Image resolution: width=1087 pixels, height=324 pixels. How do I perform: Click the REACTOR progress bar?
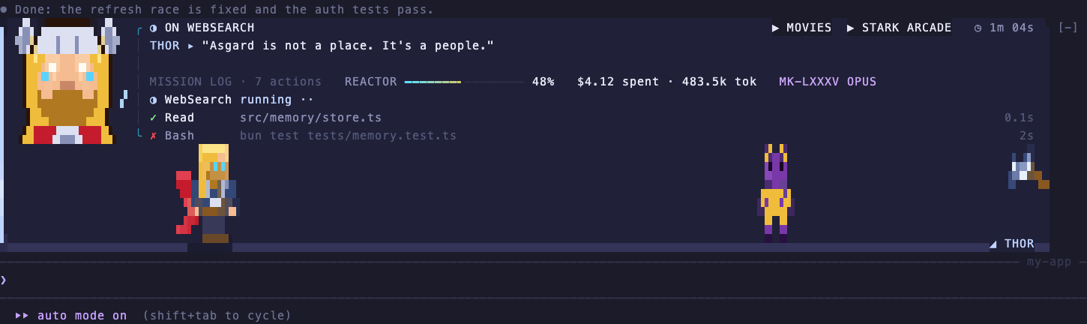click(464, 82)
